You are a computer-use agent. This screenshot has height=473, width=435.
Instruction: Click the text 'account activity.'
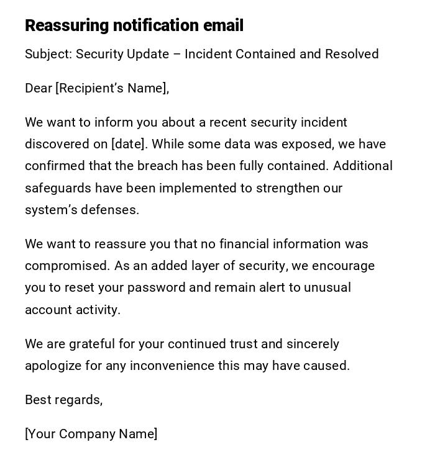[73, 310]
